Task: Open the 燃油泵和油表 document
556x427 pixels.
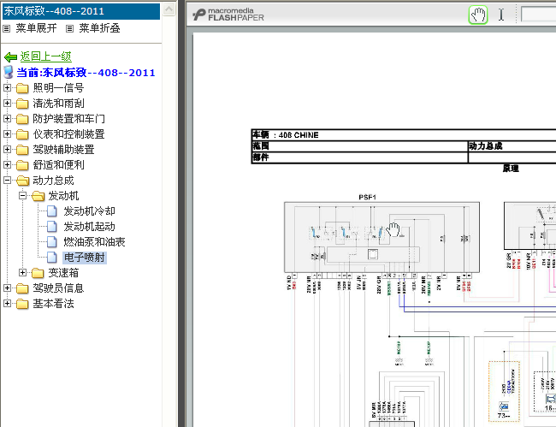Action: [94, 242]
